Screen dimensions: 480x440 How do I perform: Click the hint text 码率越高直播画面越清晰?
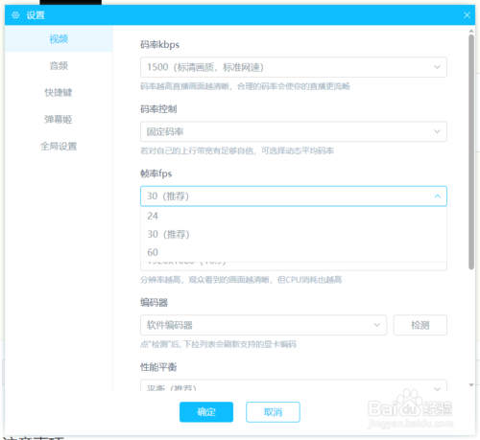pyautogui.click(x=245, y=86)
